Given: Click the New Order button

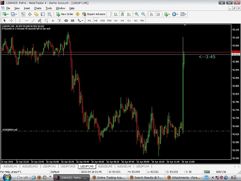Looking at the screenshot, I should pos(64,14).
